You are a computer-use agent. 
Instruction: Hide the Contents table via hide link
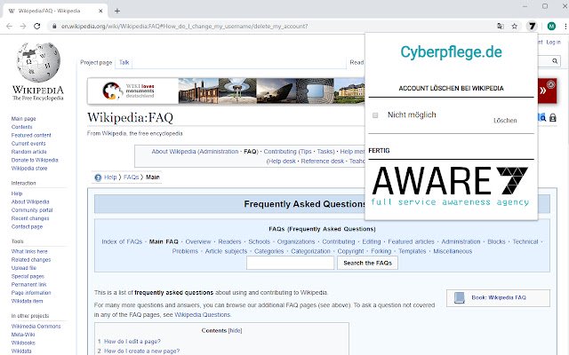(x=235, y=331)
